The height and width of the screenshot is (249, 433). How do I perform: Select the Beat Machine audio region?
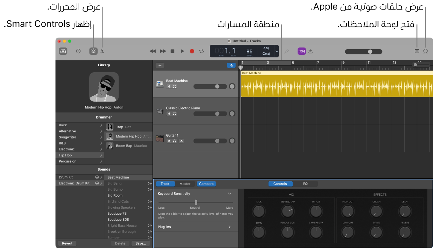click(x=330, y=86)
